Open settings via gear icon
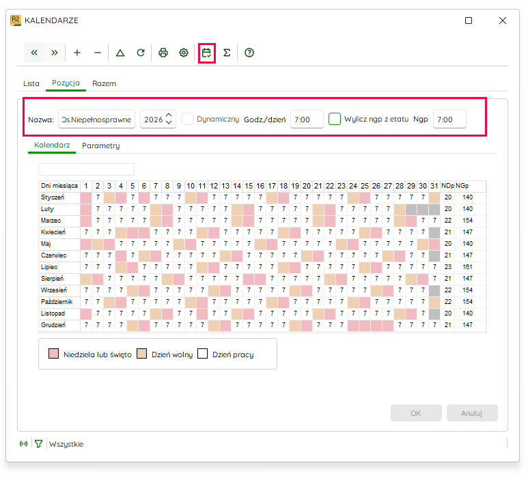This screenshot has height=487, width=528. click(184, 53)
